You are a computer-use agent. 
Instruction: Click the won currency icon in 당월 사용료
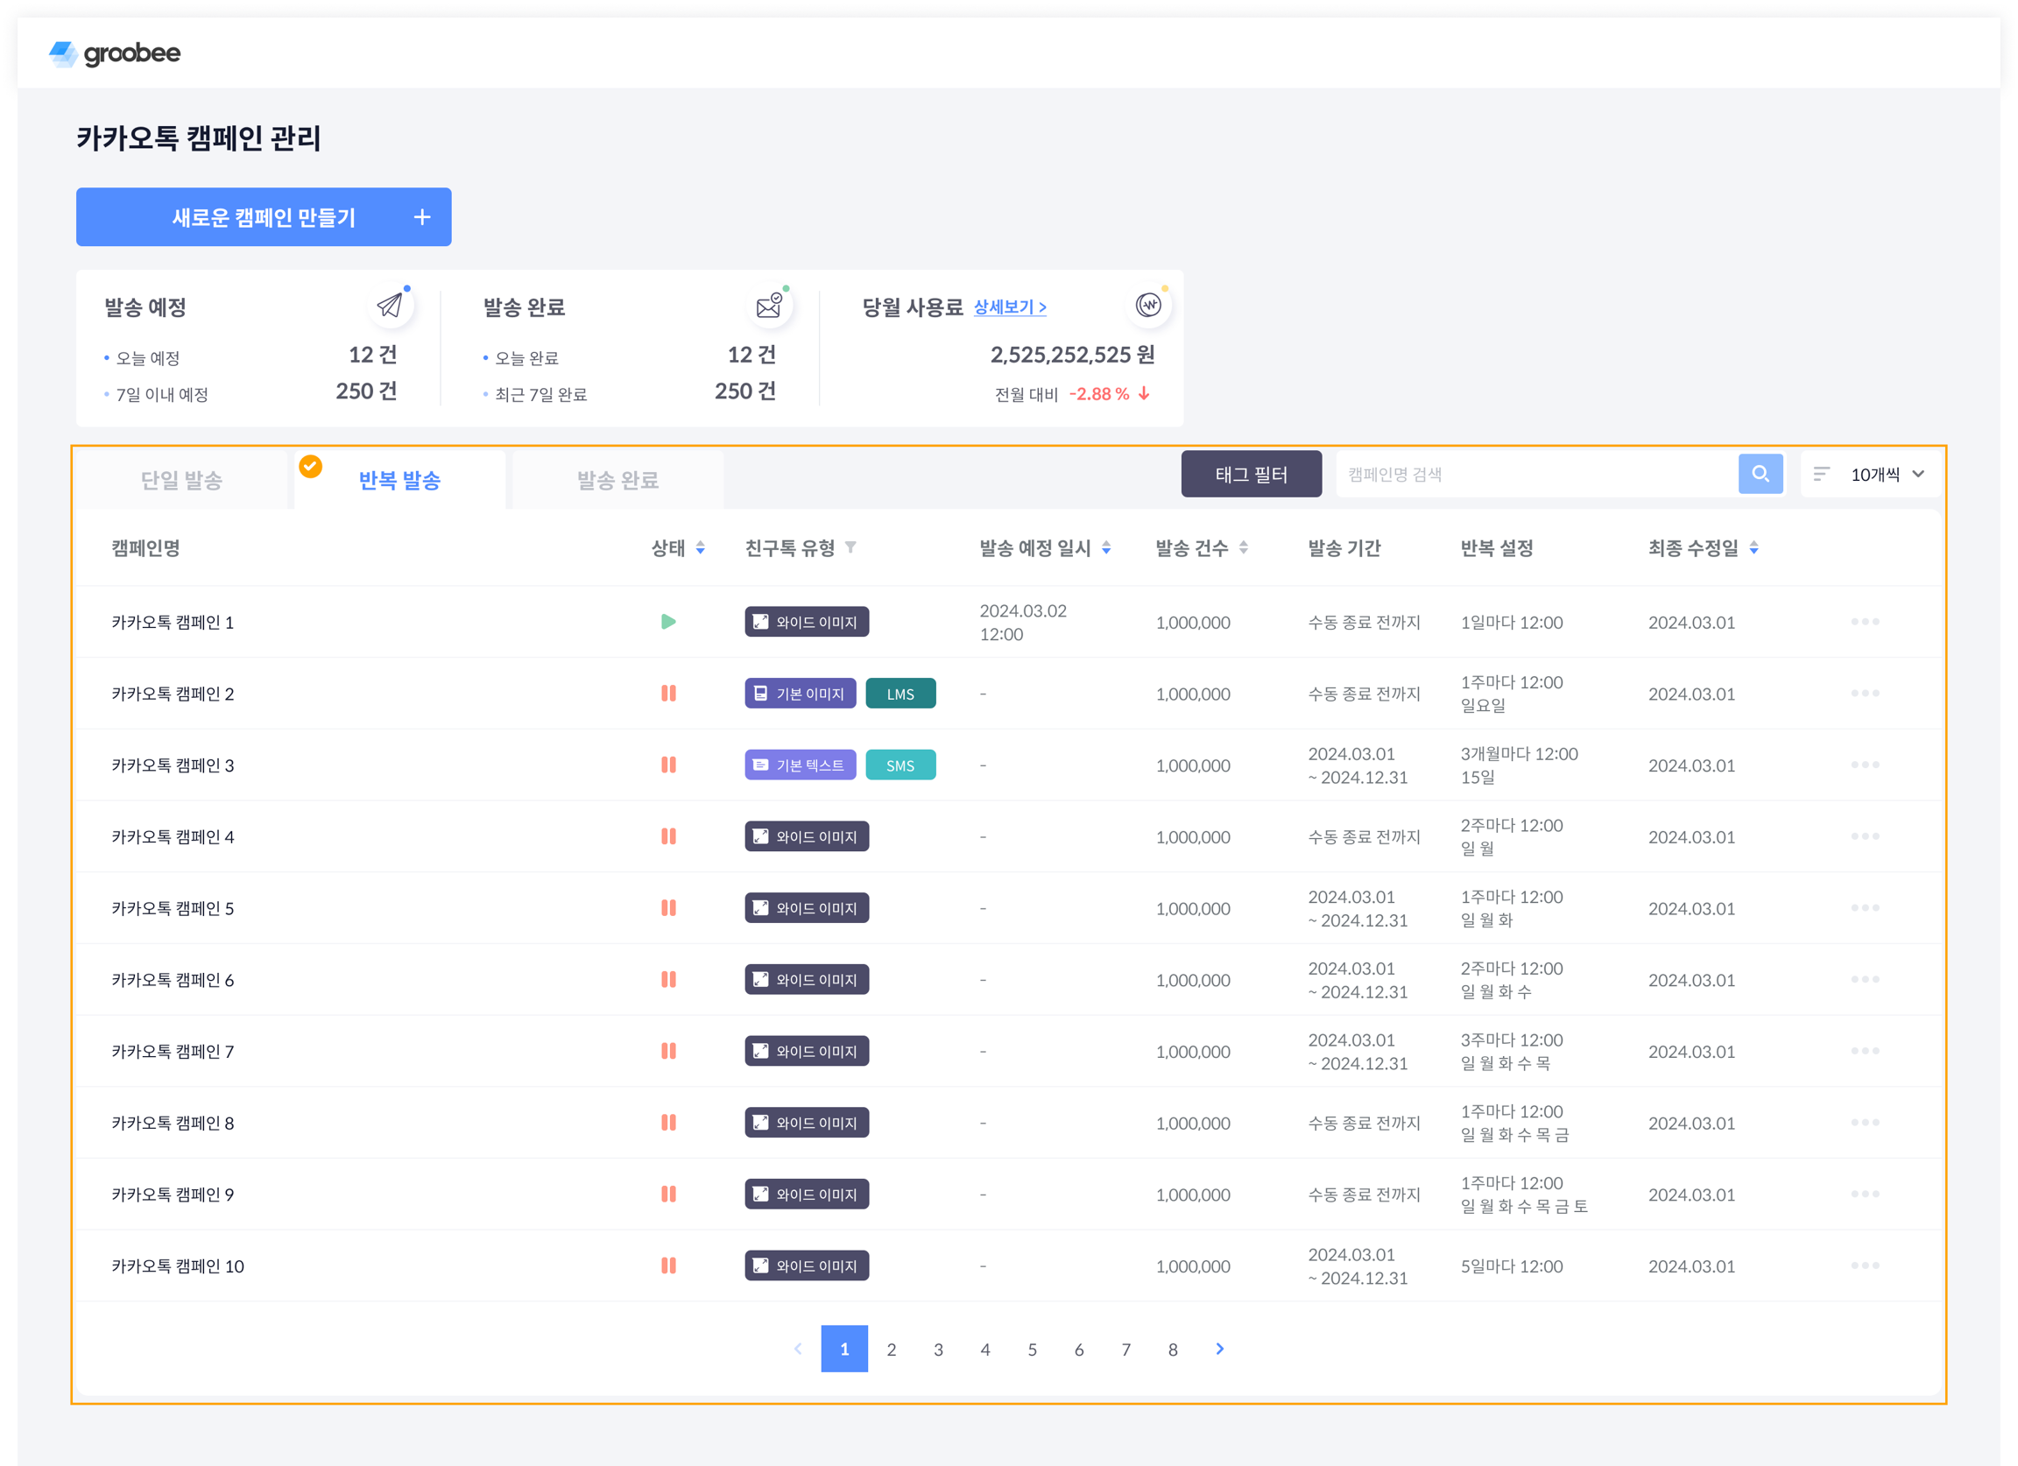pos(1147,305)
